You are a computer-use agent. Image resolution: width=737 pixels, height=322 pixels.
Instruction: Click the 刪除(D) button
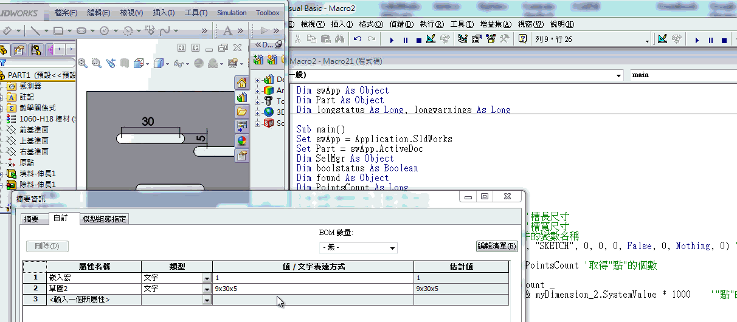click(x=47, y=246)
